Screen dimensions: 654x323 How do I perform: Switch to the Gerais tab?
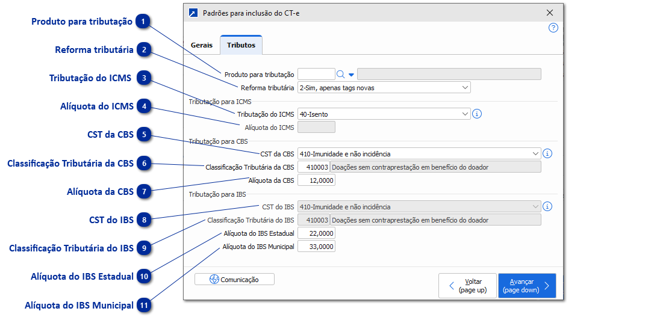click(x=202, y=45)
